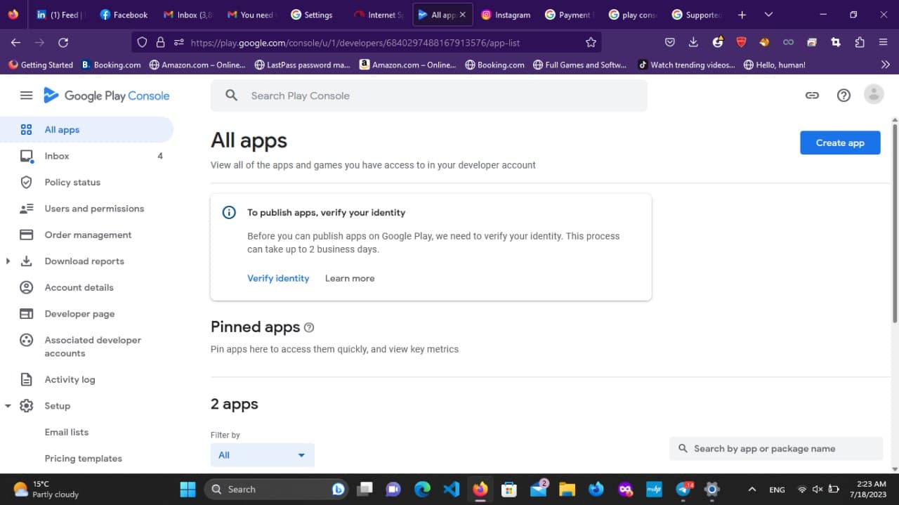This screenshot has width=899, height=505.
Task: Click the Search Play Console field
Action: (x=428, y=96)
